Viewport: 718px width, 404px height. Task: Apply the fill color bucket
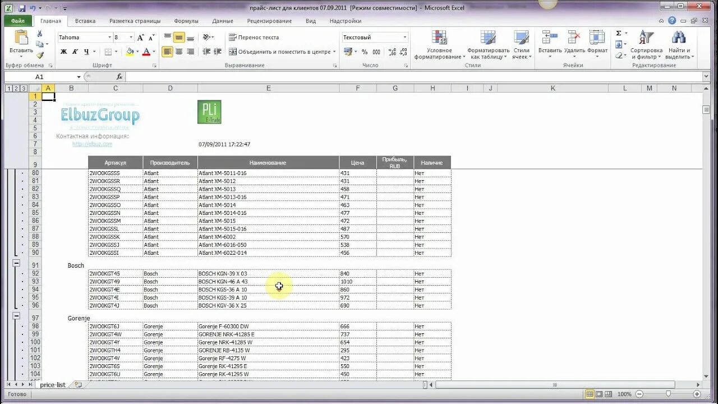pos(130,52)
